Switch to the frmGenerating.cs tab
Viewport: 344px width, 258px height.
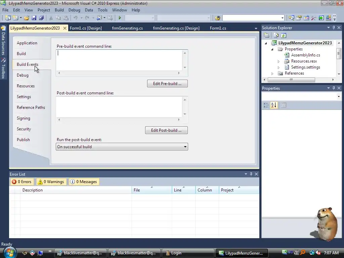(x=127, y=28)
